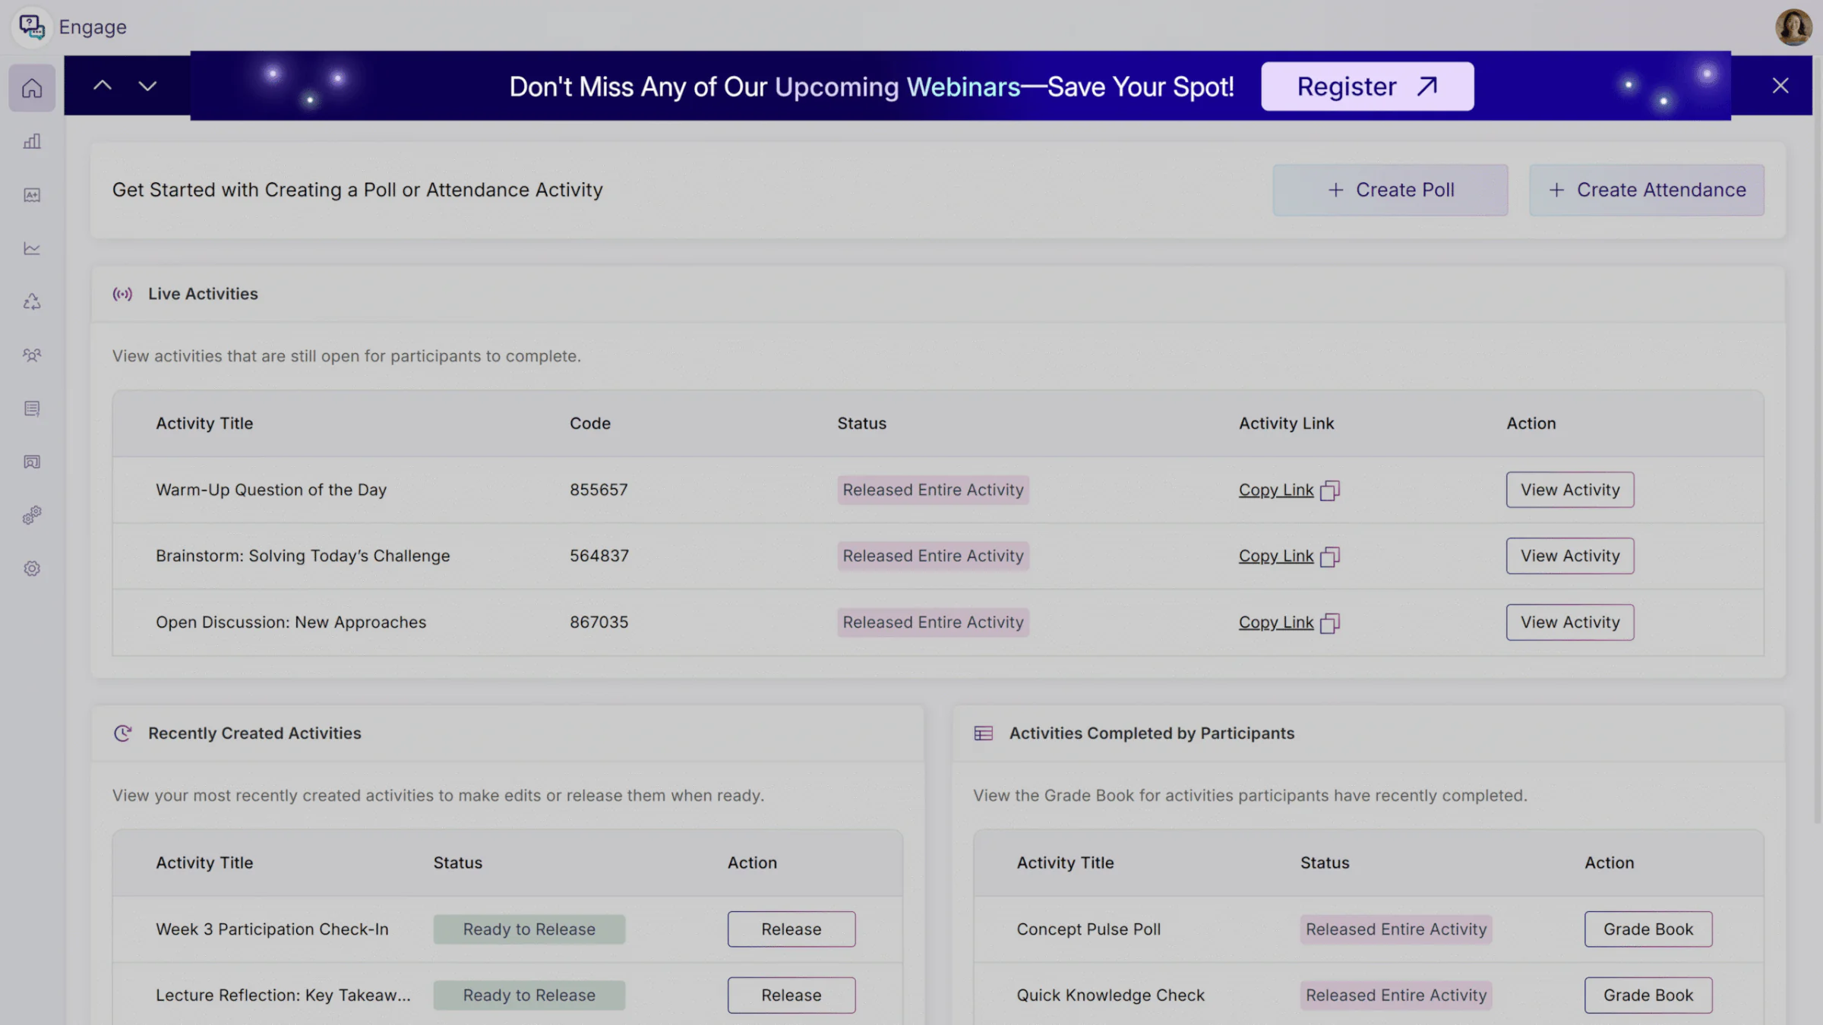Image resolution: width=1823 pixels, height=1025 pixels.
Task: Dismiss the webinars banner with X
Action: tap(1780, 86)
